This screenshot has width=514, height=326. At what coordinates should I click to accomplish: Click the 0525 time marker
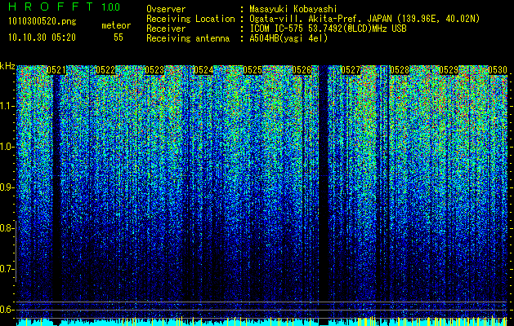(x=253, y=70)
